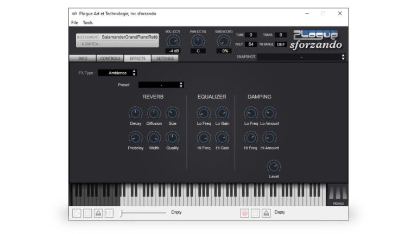Click the Damping Lo Amount knob
417x234 pixels.
tap(269, 113)
